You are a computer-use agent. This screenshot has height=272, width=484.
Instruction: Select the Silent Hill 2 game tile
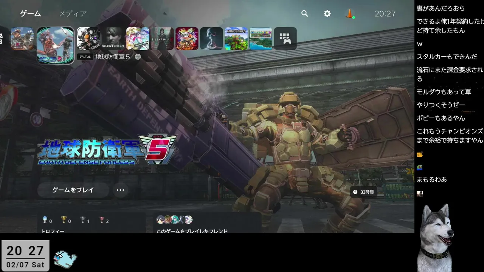click(113, 39)
